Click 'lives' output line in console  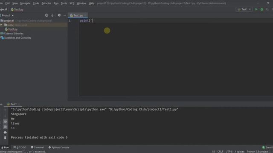(15, 124)
